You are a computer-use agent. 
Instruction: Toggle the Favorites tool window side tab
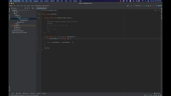10,89
